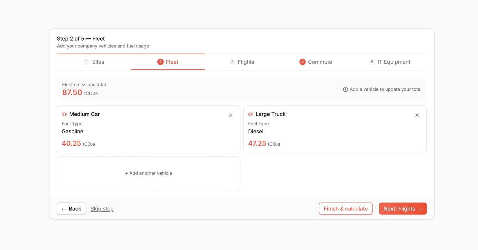Click the Large Truck card title

pos(271,114)
